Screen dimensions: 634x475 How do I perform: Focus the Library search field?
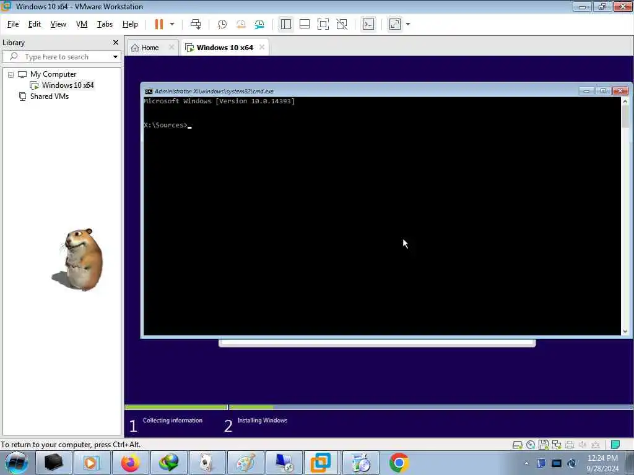click(x=56, y=57)
